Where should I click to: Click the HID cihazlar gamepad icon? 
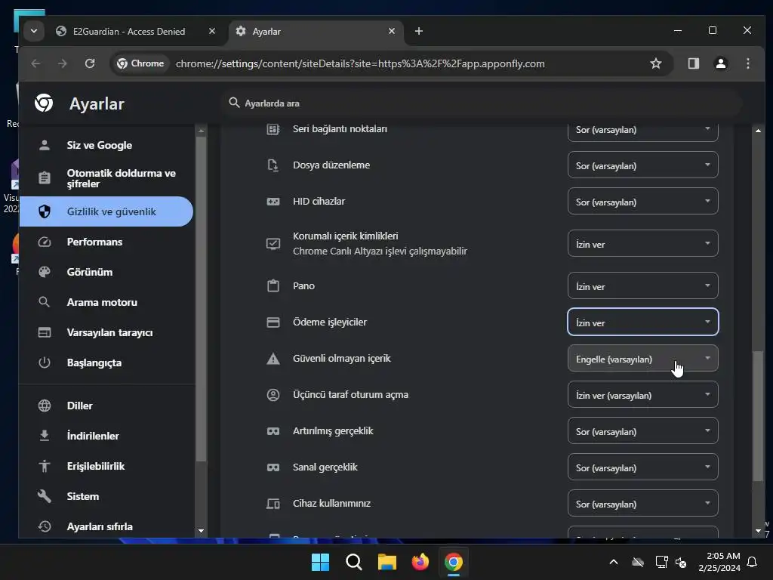point(273,201)
